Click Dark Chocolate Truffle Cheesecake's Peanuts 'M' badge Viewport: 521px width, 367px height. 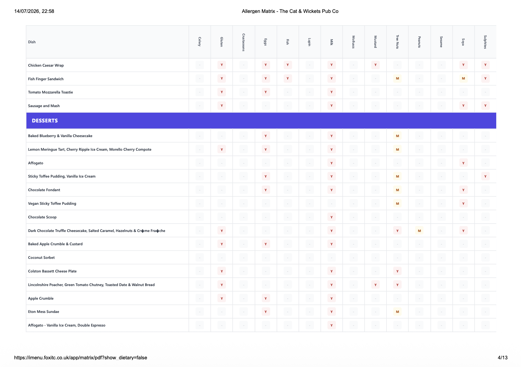419,231
